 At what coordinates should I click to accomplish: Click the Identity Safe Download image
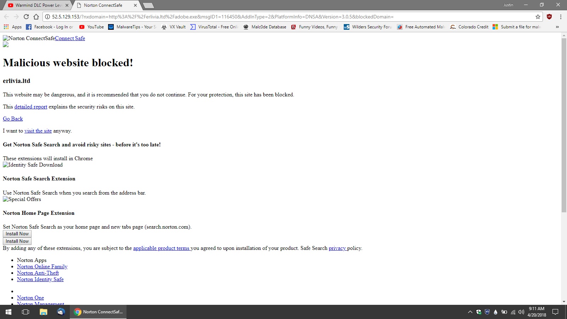coord(33,165)
